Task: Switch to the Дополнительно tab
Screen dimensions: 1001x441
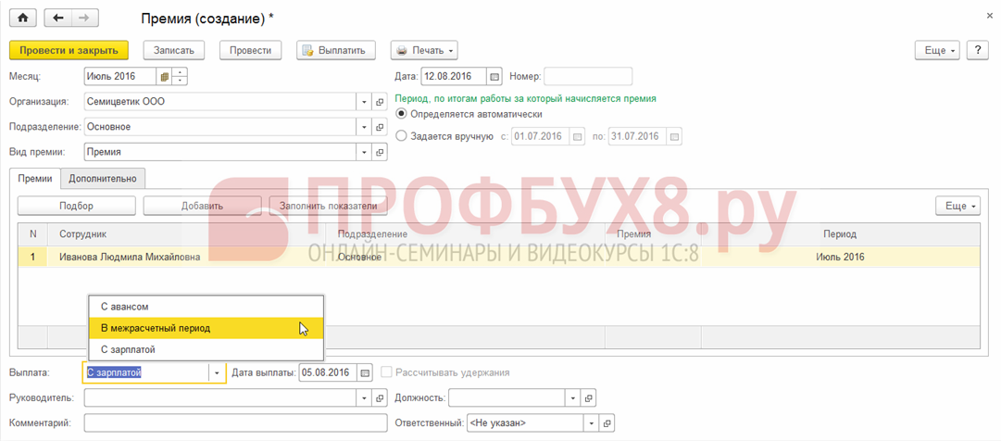Action: (104, 179)
